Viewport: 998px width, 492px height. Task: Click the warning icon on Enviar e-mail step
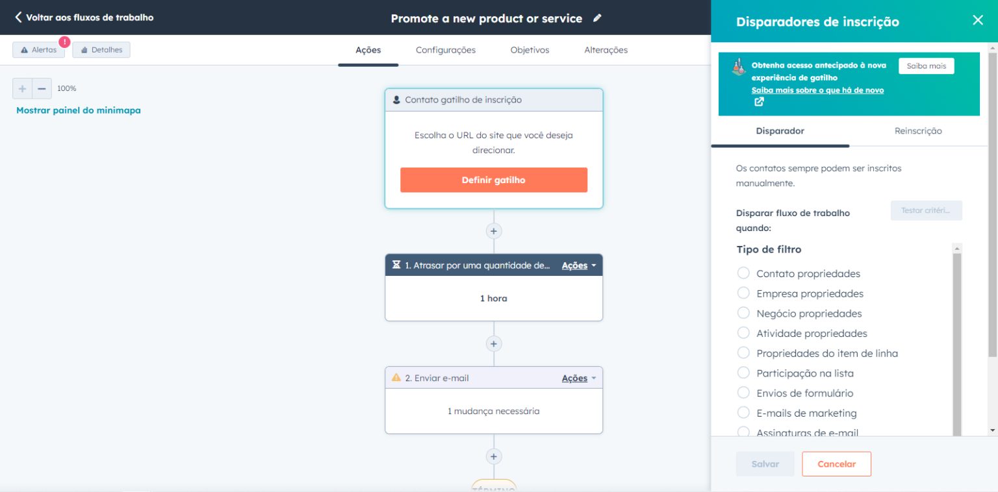click(397, 377)
